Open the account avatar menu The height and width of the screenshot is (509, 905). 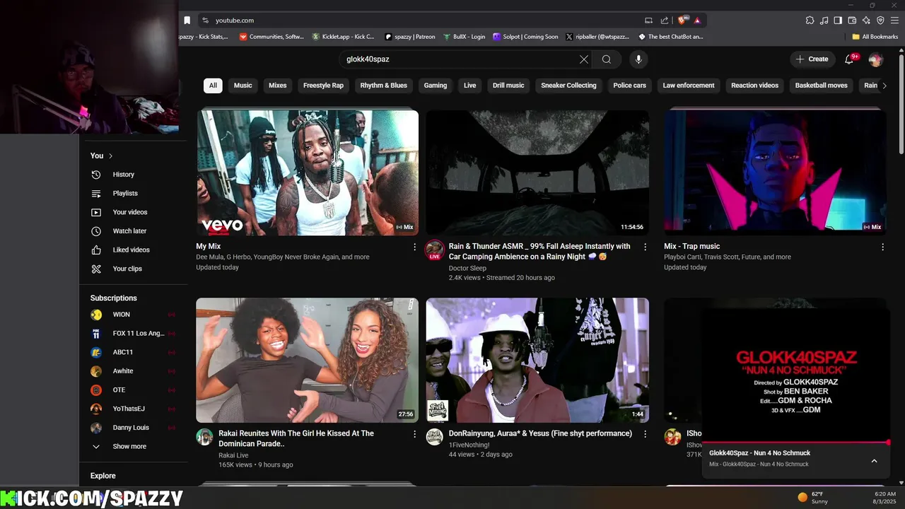click(x=875, y=59)
